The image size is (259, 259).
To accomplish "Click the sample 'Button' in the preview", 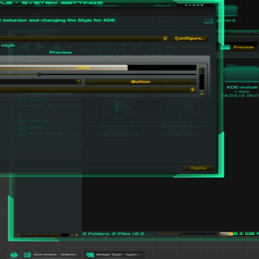I will coord(141,82).
